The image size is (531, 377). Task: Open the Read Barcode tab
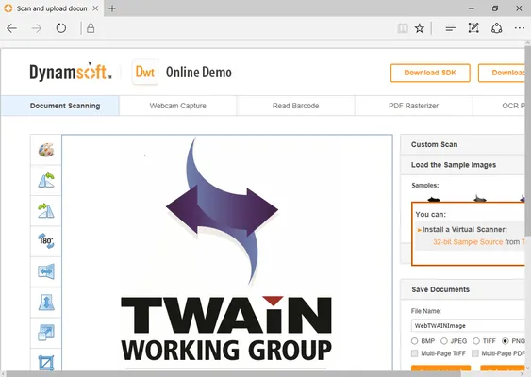coord(295,106)
